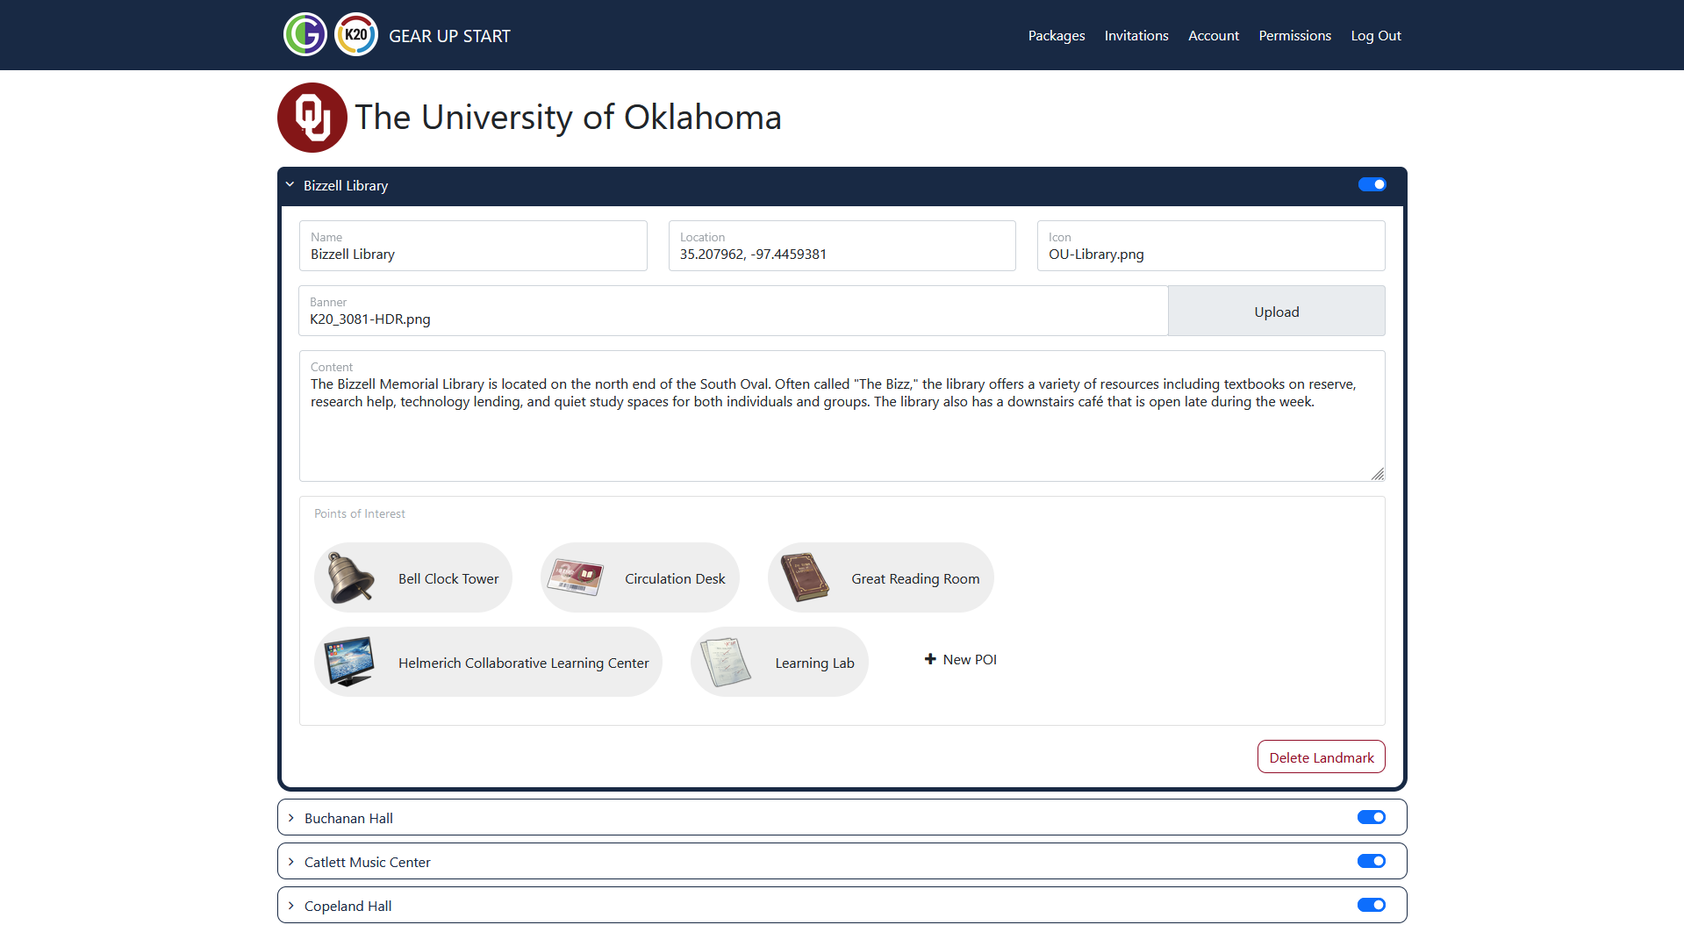Open the Learning Lab papers icon

727,662
